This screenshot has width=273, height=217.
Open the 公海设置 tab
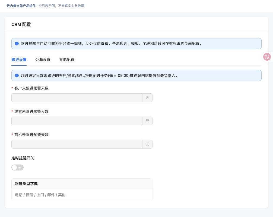click(43, 60)
